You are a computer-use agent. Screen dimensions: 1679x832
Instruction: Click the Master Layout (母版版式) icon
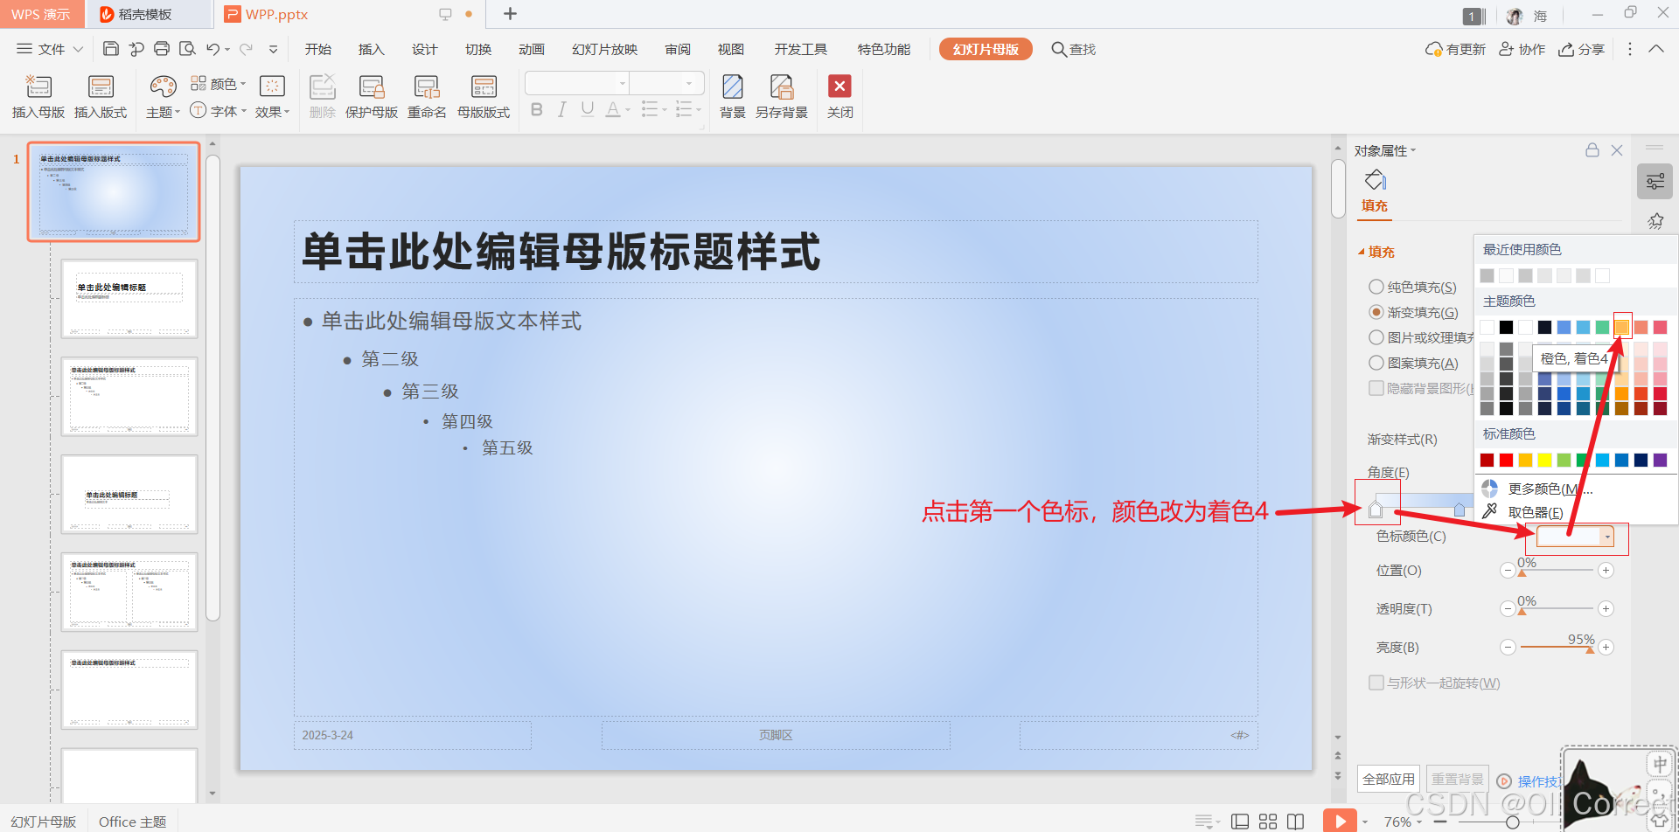484,87
